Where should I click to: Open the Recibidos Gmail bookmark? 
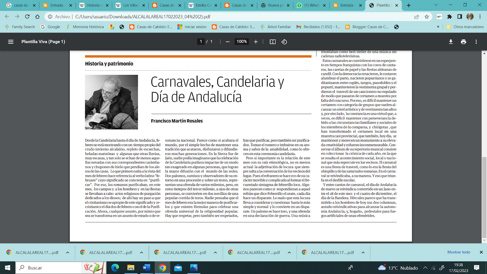318,27
